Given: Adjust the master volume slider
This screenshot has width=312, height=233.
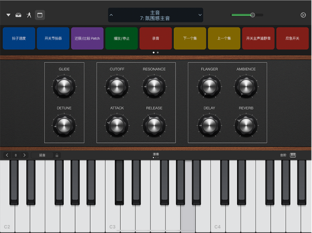Looking at the screenshot, I should click(x=247, y=15).
